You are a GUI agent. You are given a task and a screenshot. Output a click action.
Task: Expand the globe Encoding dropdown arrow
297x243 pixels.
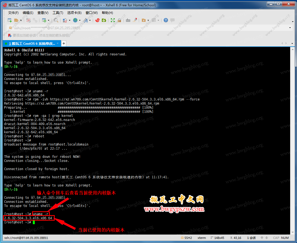click(80, 20)
